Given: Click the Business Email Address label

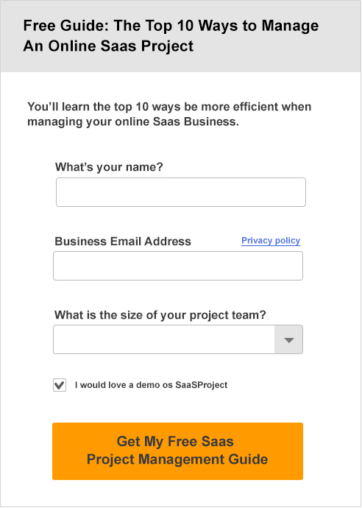Looking at the screenshot, I should click(123, 241).
